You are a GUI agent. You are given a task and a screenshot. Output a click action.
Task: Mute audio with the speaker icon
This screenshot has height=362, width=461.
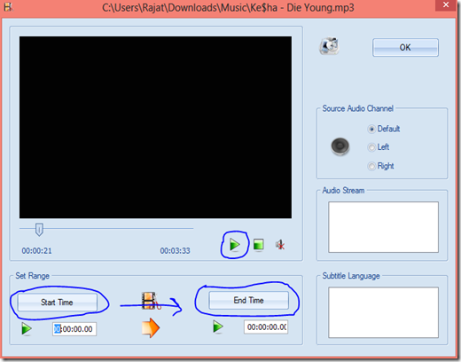(x=280, y=245)
